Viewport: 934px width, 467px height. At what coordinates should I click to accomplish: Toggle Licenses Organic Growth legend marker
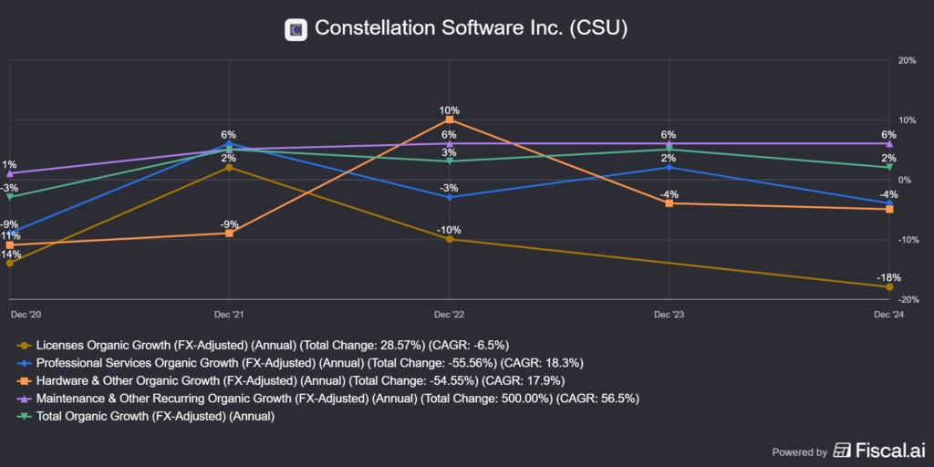(x=23, y=345)
